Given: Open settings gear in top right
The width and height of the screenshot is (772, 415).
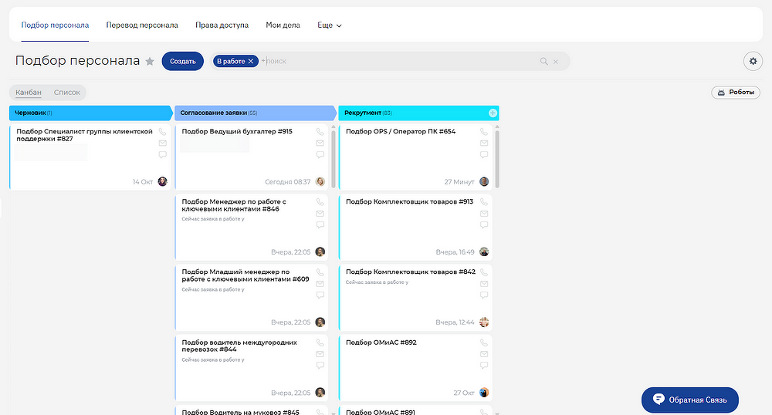Looking at the screenshot, I should [752, 62].
